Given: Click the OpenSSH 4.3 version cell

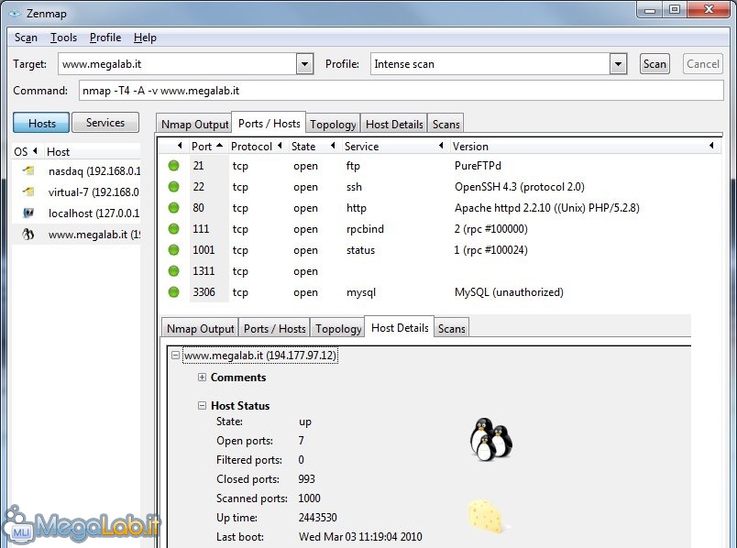Looking at the screenshot, I should click(520, 187).
